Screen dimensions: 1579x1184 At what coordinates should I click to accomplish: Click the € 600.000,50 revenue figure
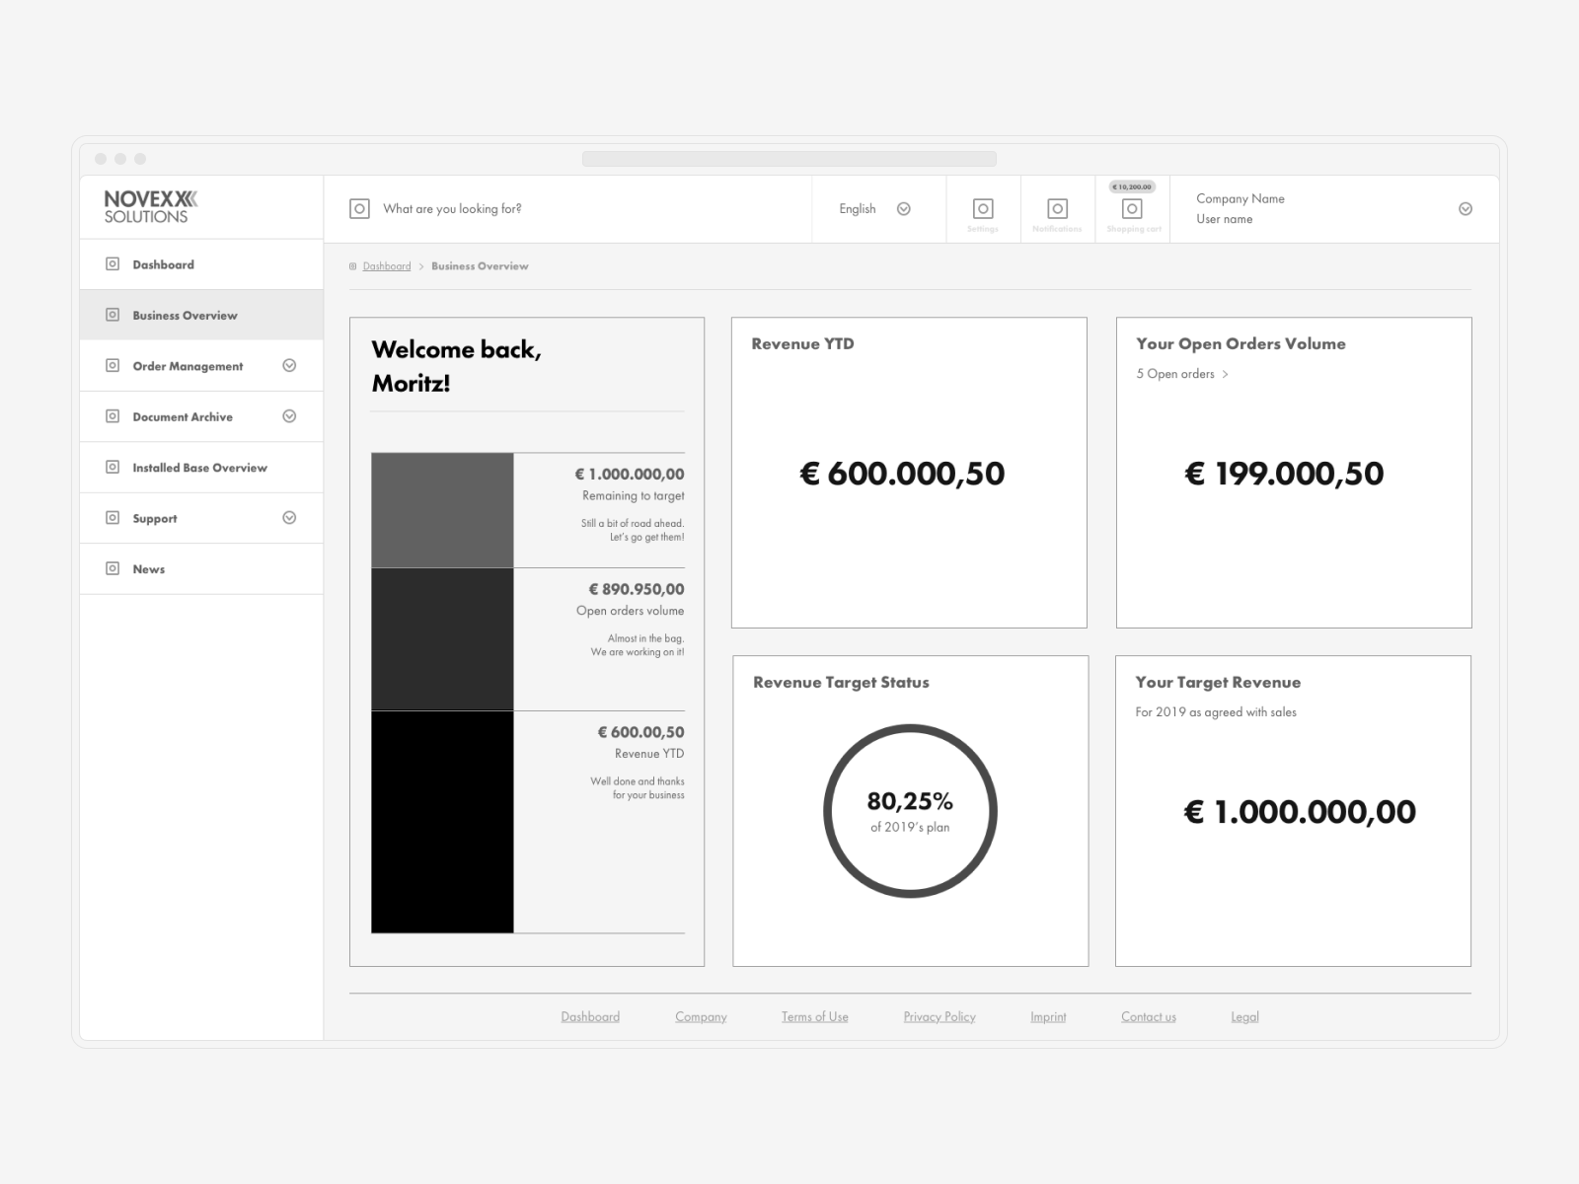tap(902, 474)
